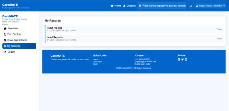Go to Home in top navigation
This screenshot has width=229, height=111.
[x=116, y=6]
